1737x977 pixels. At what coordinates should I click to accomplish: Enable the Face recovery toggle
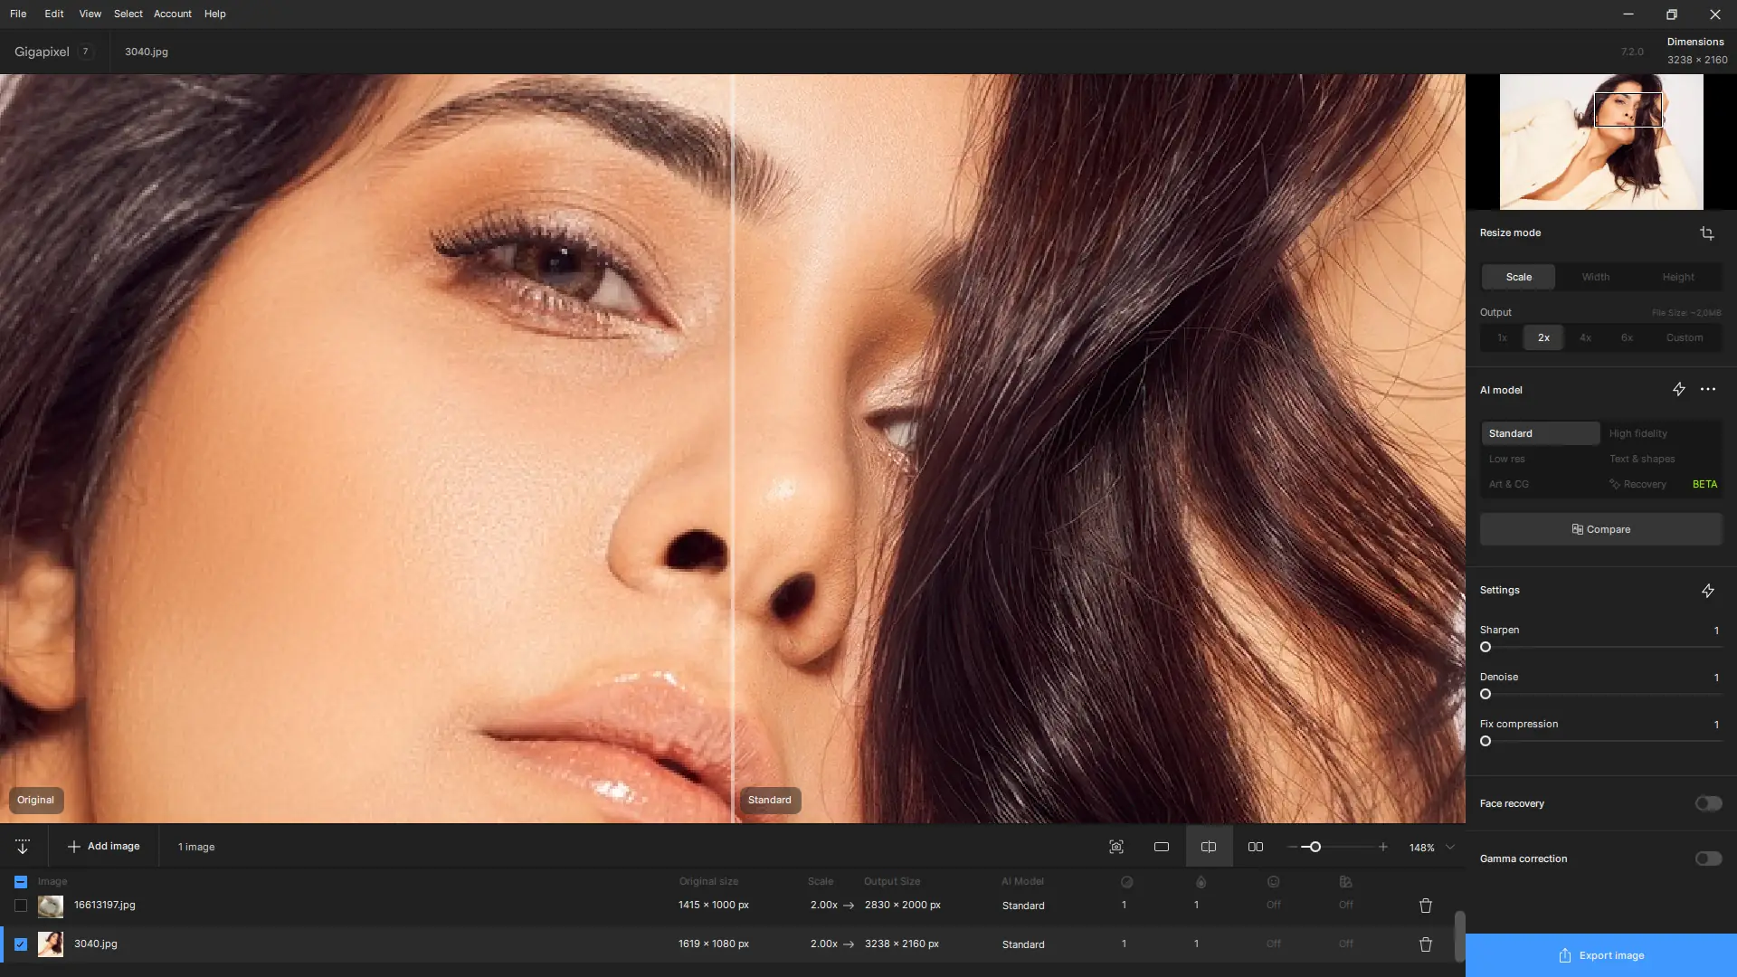click(x=1708, y=803)
